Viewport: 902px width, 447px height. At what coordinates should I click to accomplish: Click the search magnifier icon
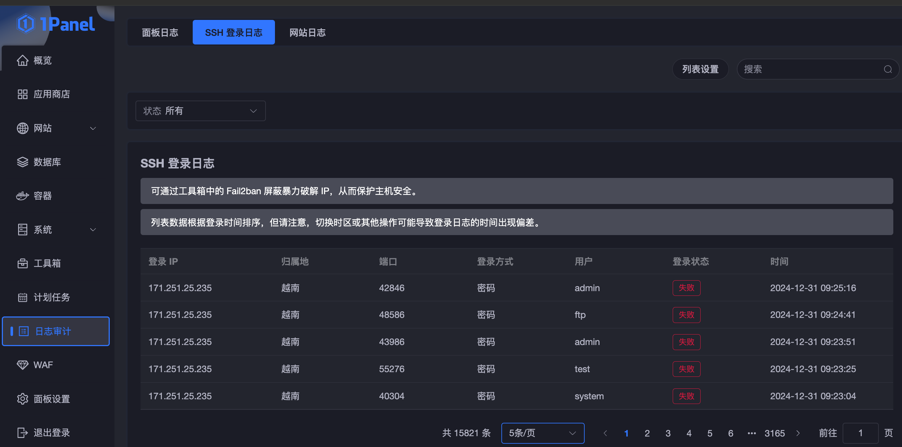tap(888, 69)
